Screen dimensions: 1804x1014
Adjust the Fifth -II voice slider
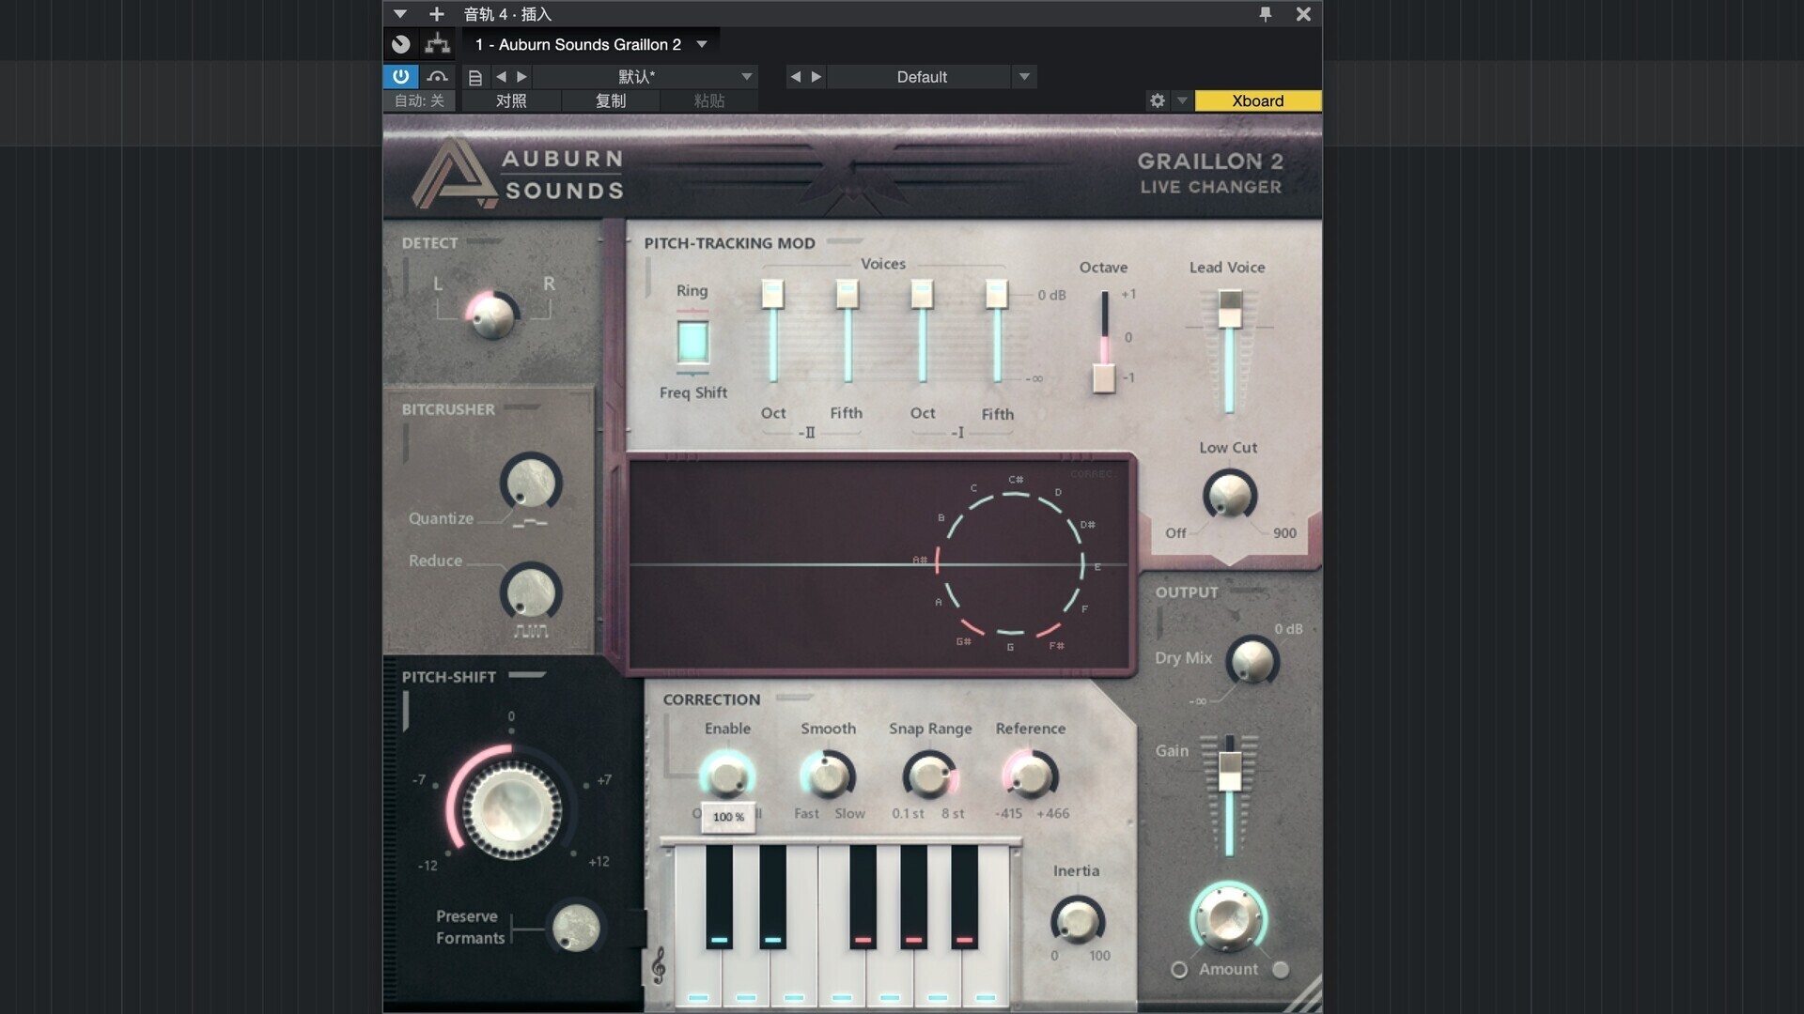[x=847, y=295]
